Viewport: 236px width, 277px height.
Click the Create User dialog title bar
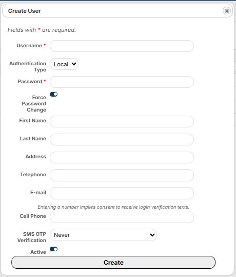coord(117,11)
